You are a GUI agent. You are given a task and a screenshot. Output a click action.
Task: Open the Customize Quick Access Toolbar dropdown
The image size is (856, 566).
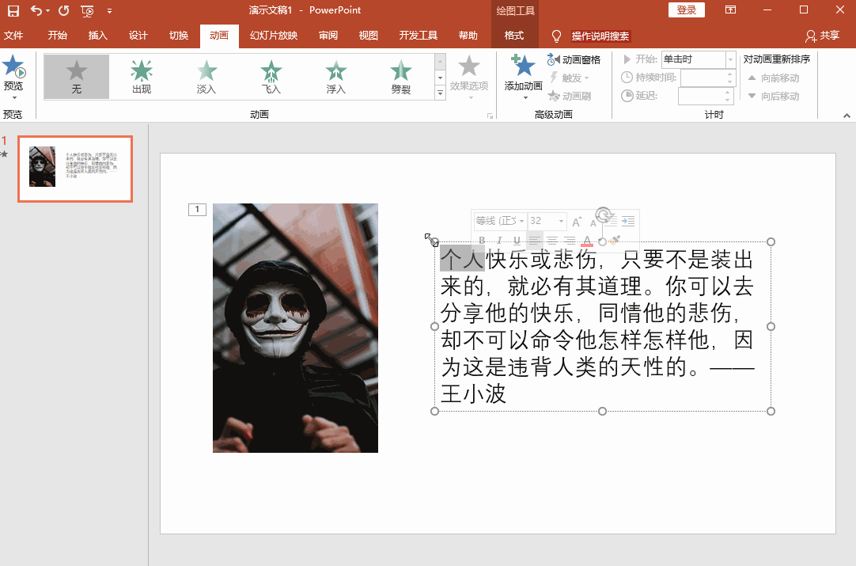tap(109, 11)
